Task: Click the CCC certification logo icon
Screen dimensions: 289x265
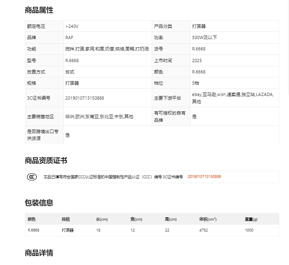Action: 32,177
